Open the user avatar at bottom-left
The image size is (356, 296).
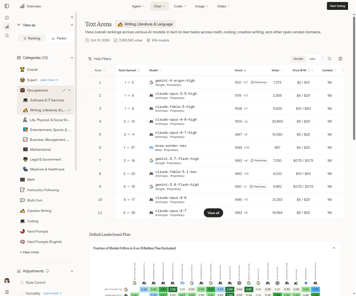pyautogui.click(x=7, y=281)
